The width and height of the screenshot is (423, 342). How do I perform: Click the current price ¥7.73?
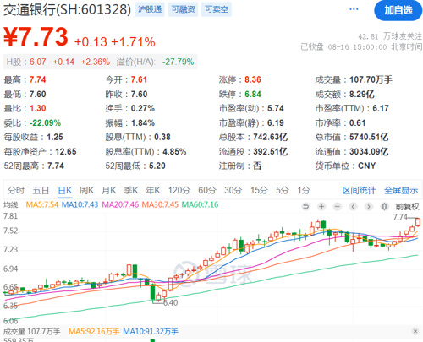click(36, 36)
